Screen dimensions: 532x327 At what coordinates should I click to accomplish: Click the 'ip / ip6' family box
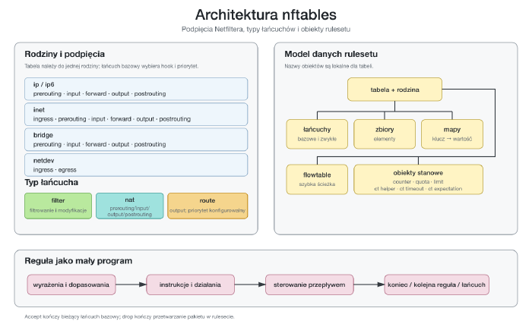tap(136, 89)
